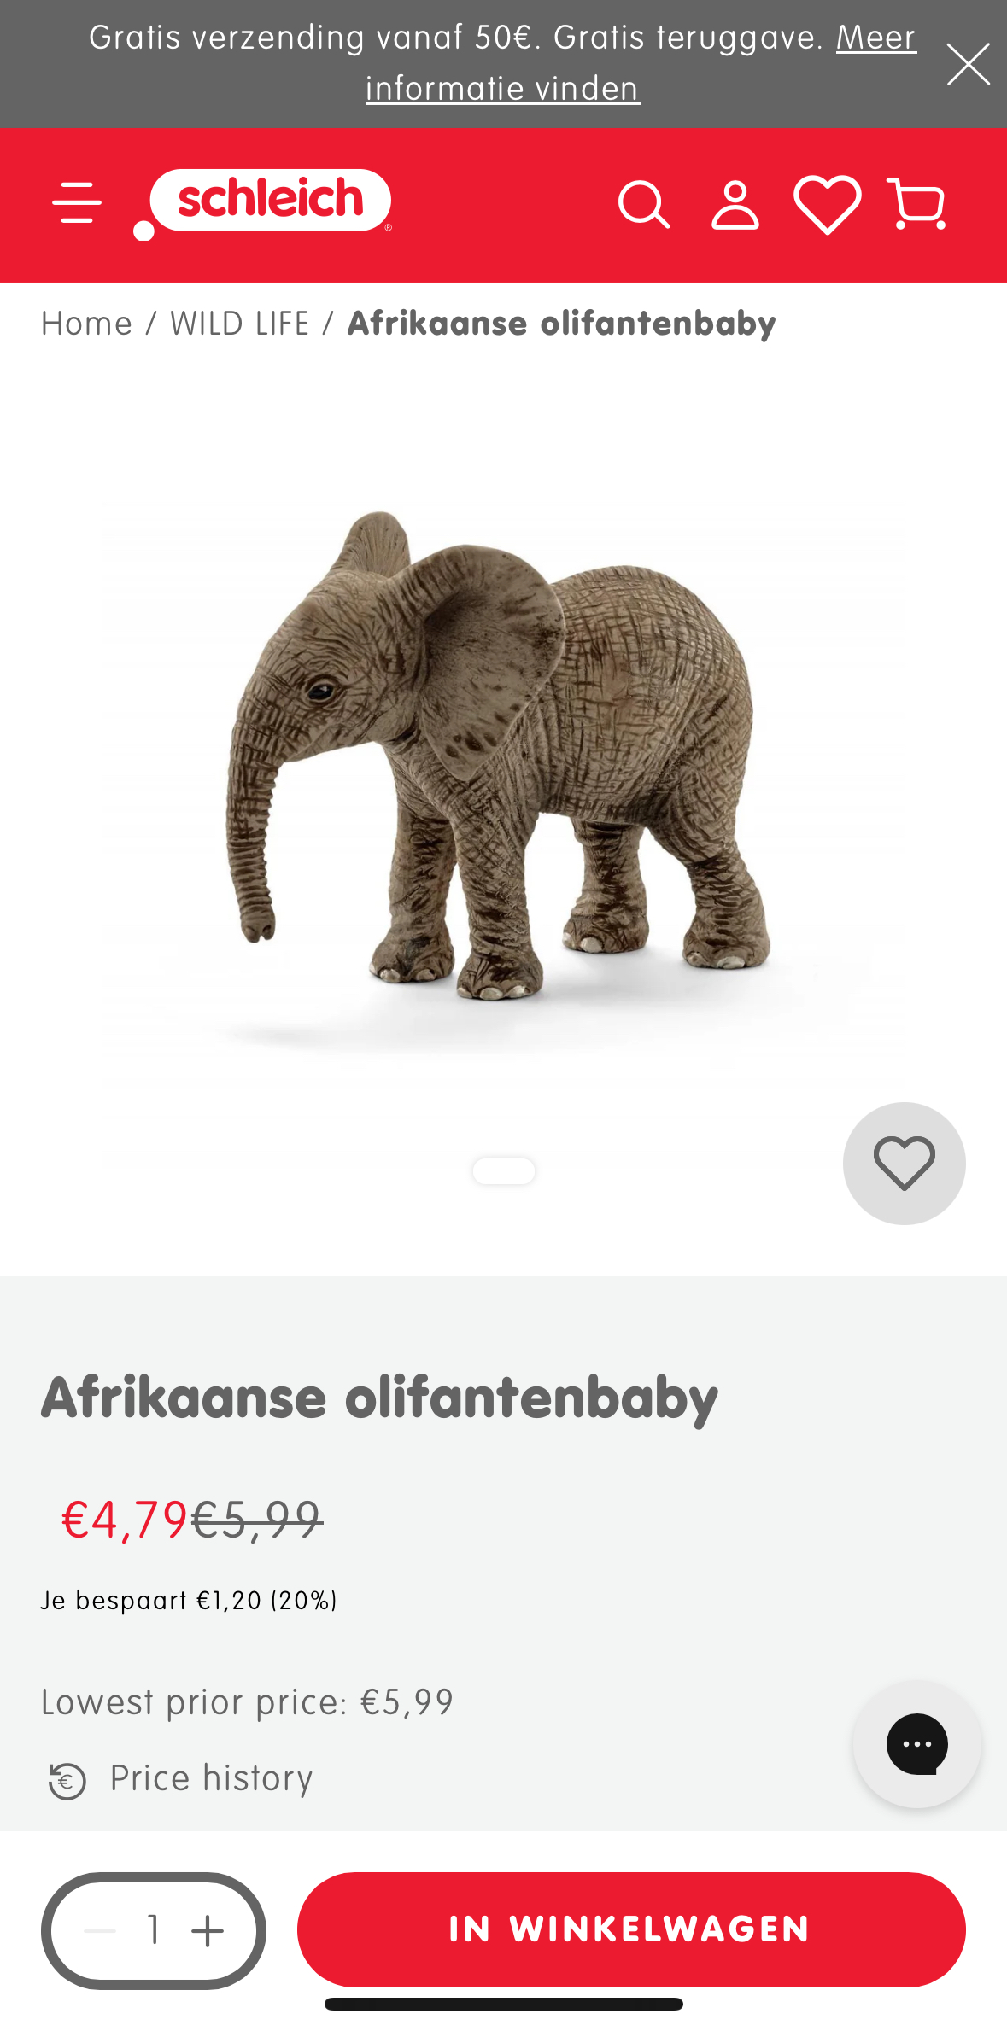Open the hamburger navigation menu
Viewport: 1007px width, 2031px height.
(77, 203)
